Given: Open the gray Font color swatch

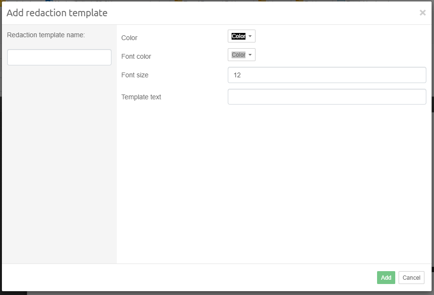Looking at the screenshot, I should coord(238,55).
